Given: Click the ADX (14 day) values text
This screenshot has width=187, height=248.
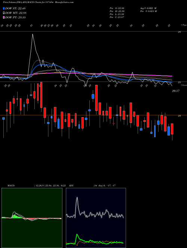Looking at the screenshot, I should click(104, 186).
